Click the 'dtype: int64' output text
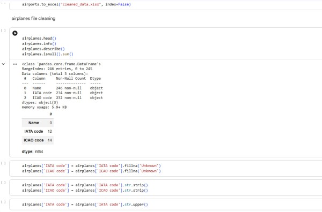The width and height of the screenshot is (322, 212). click(x=32, y=152)
